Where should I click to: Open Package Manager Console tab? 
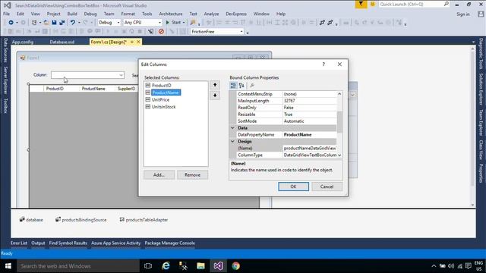click(x=170, y=243)
